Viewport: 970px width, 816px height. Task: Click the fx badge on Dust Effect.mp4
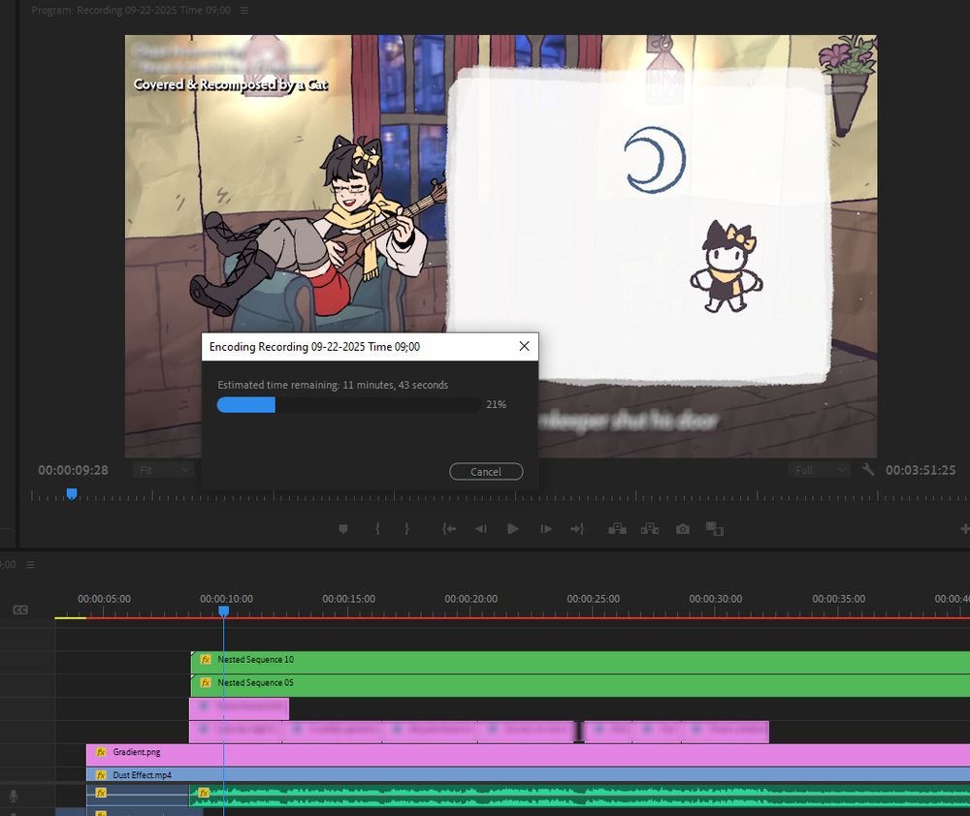pyautogui.click(x=101, y=774)
